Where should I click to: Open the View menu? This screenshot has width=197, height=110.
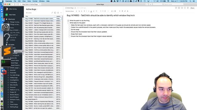click(x=24, y=1)
